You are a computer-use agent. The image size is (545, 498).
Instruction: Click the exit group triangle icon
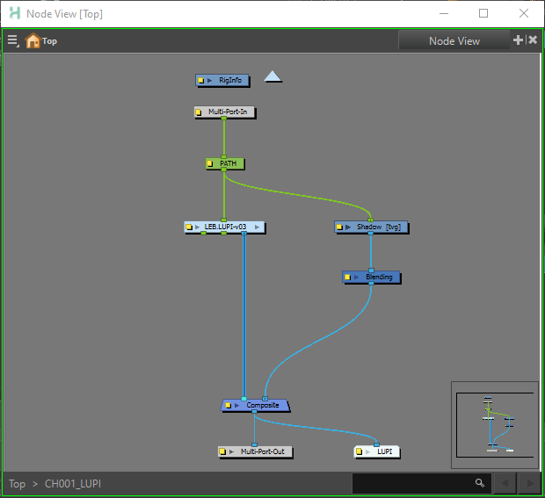pos(273,77)
